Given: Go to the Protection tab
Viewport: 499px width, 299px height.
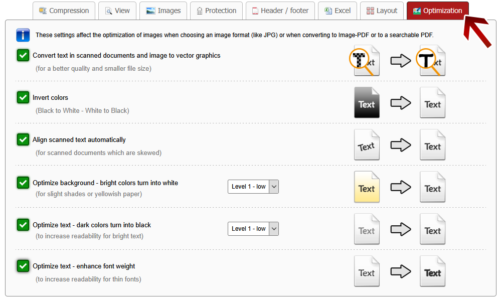Looking at the screenshot, I should pyautogui.click(x=216, y=11).
